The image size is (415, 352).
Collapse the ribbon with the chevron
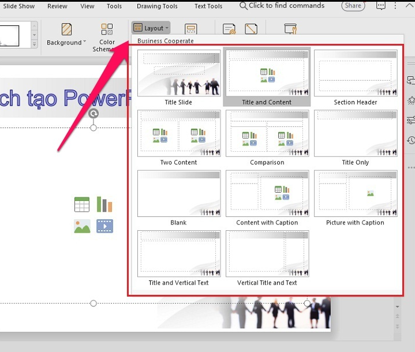pyautogui.click(x=409, y=6)
